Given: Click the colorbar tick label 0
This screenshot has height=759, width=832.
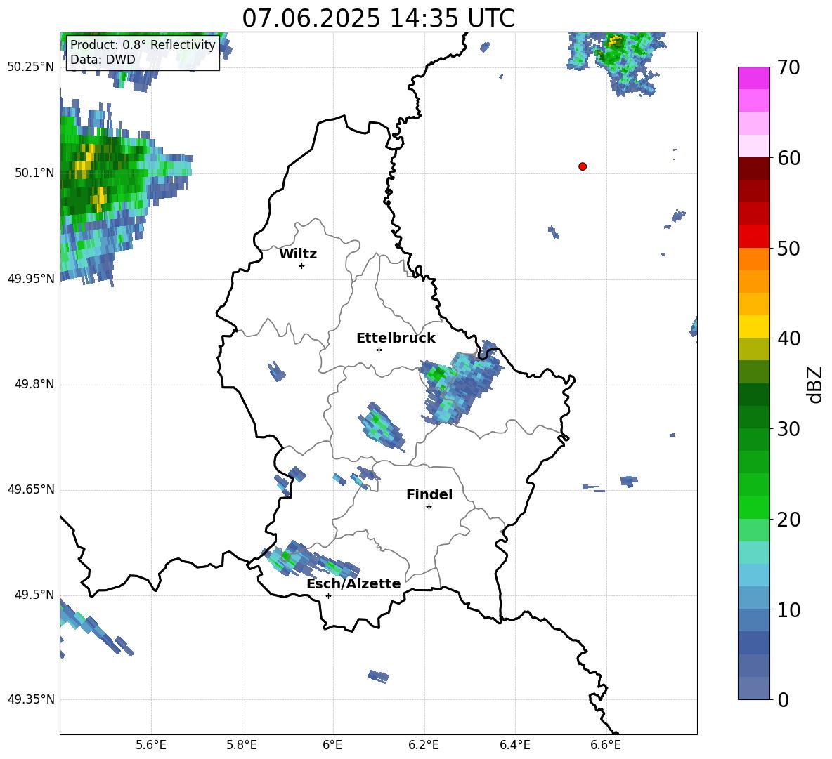Looking at the screenshot, I should click(x=784, y=699).
